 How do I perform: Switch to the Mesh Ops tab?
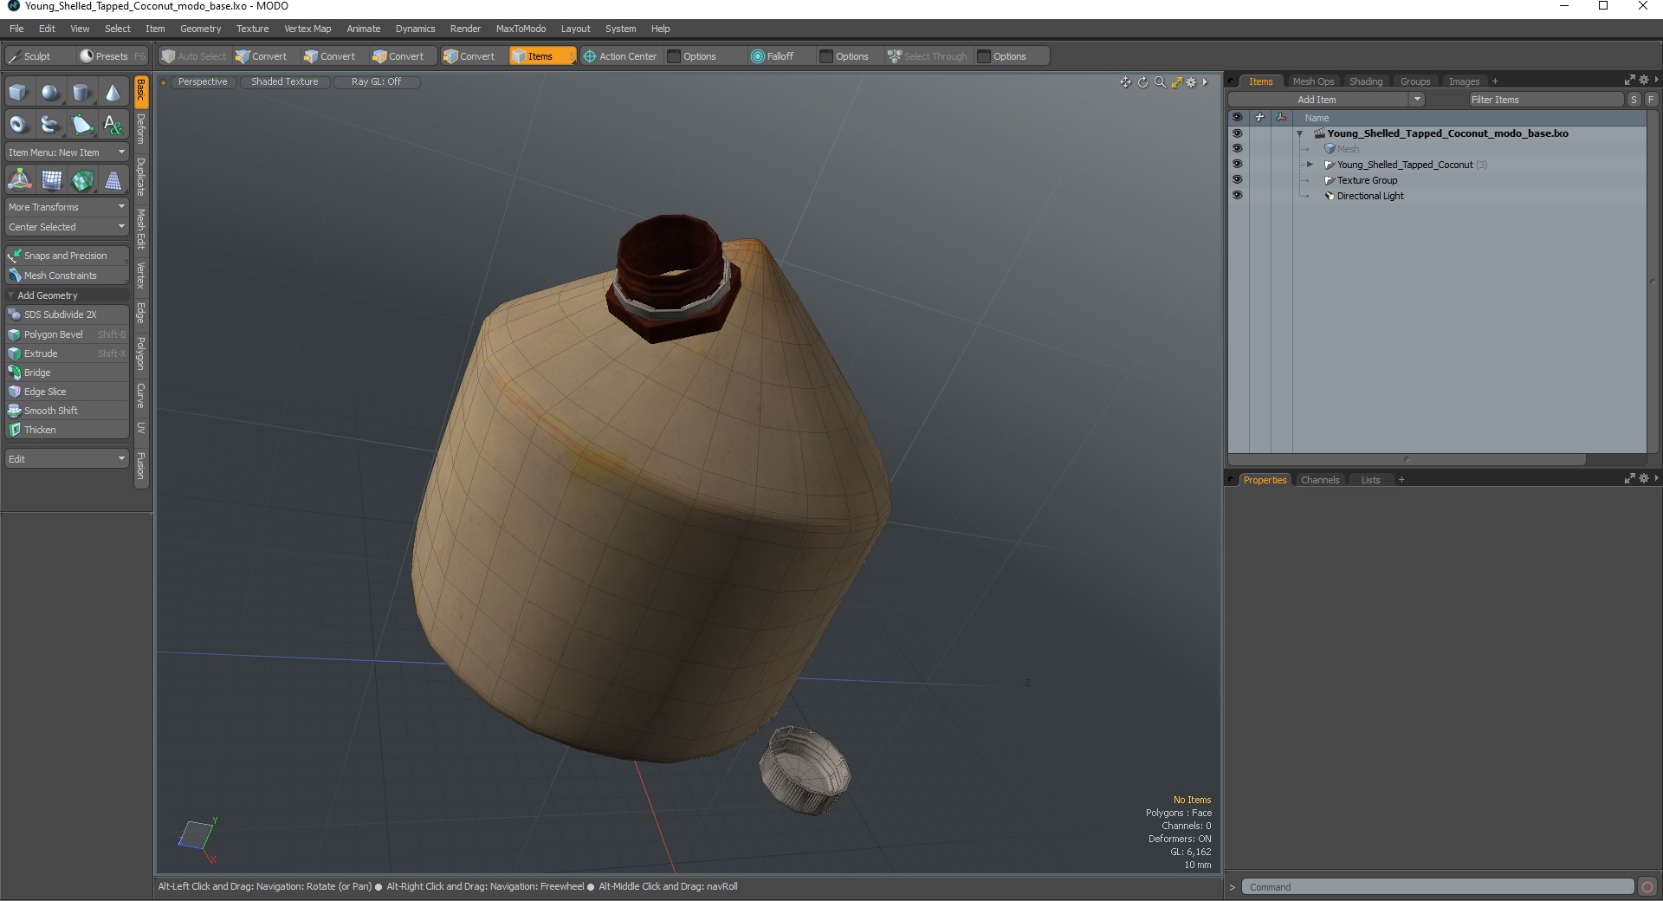click(1313, 81)
